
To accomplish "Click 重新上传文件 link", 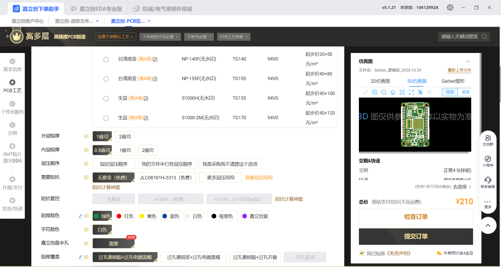I will point(459,70).
